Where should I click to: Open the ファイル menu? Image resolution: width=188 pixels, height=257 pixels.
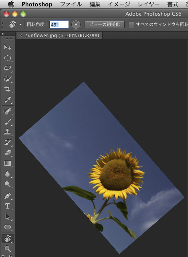click(71, 4)
